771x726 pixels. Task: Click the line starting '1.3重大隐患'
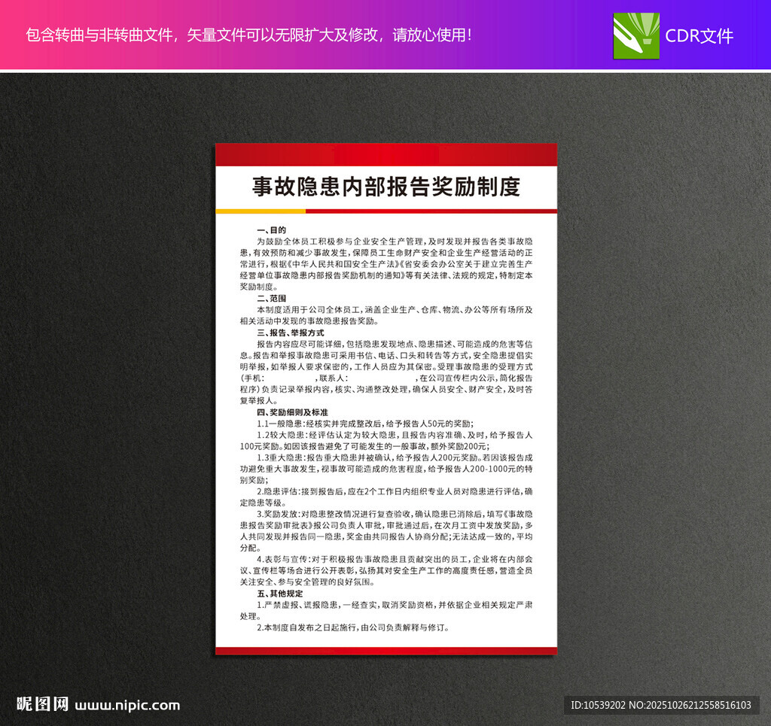tap(395, 457)
